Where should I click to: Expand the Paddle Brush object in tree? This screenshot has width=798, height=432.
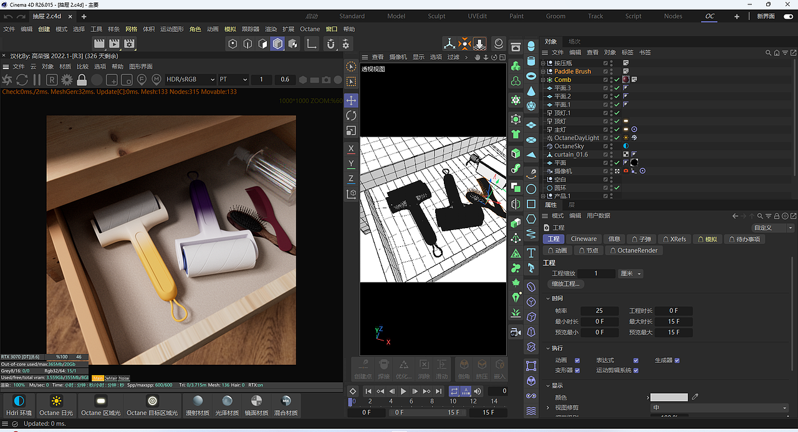point(543,71)
